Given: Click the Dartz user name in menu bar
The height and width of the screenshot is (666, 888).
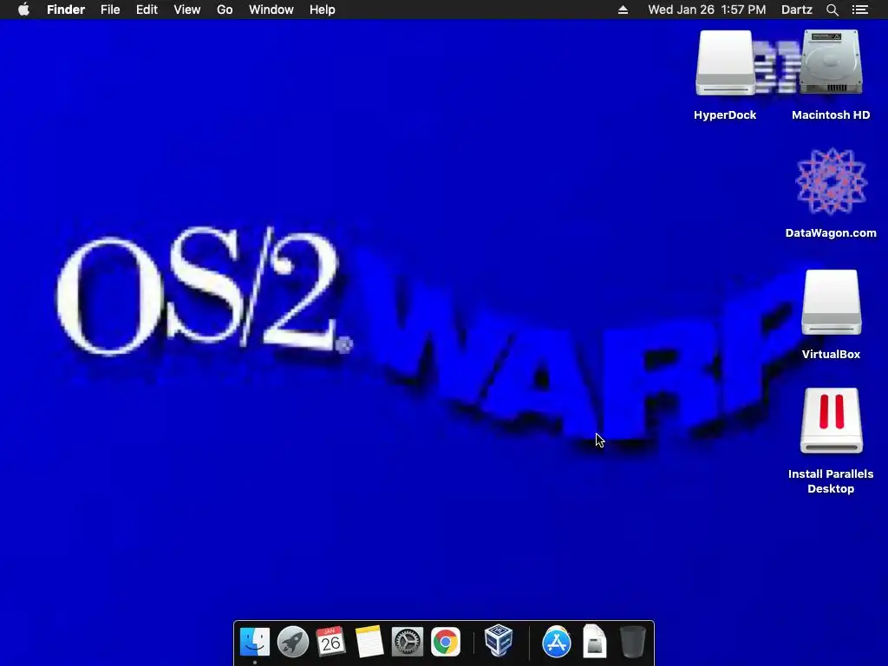Looking at the screenshot, I should (x=796, y=10).
